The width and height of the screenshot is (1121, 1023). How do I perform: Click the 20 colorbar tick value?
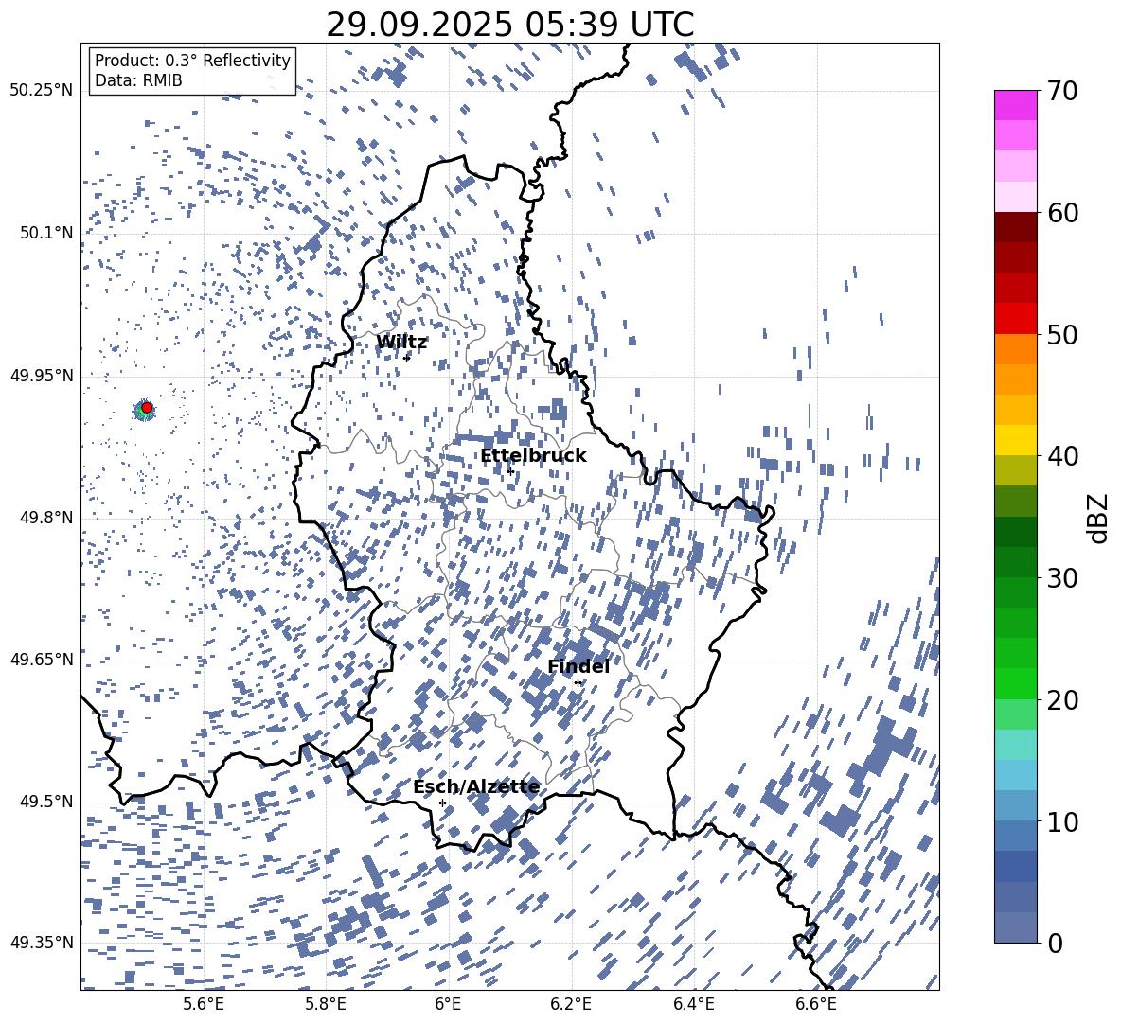(x=1062, y=699)
